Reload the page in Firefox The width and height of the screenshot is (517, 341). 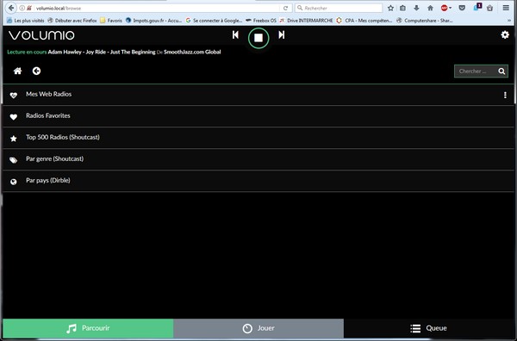285,9
